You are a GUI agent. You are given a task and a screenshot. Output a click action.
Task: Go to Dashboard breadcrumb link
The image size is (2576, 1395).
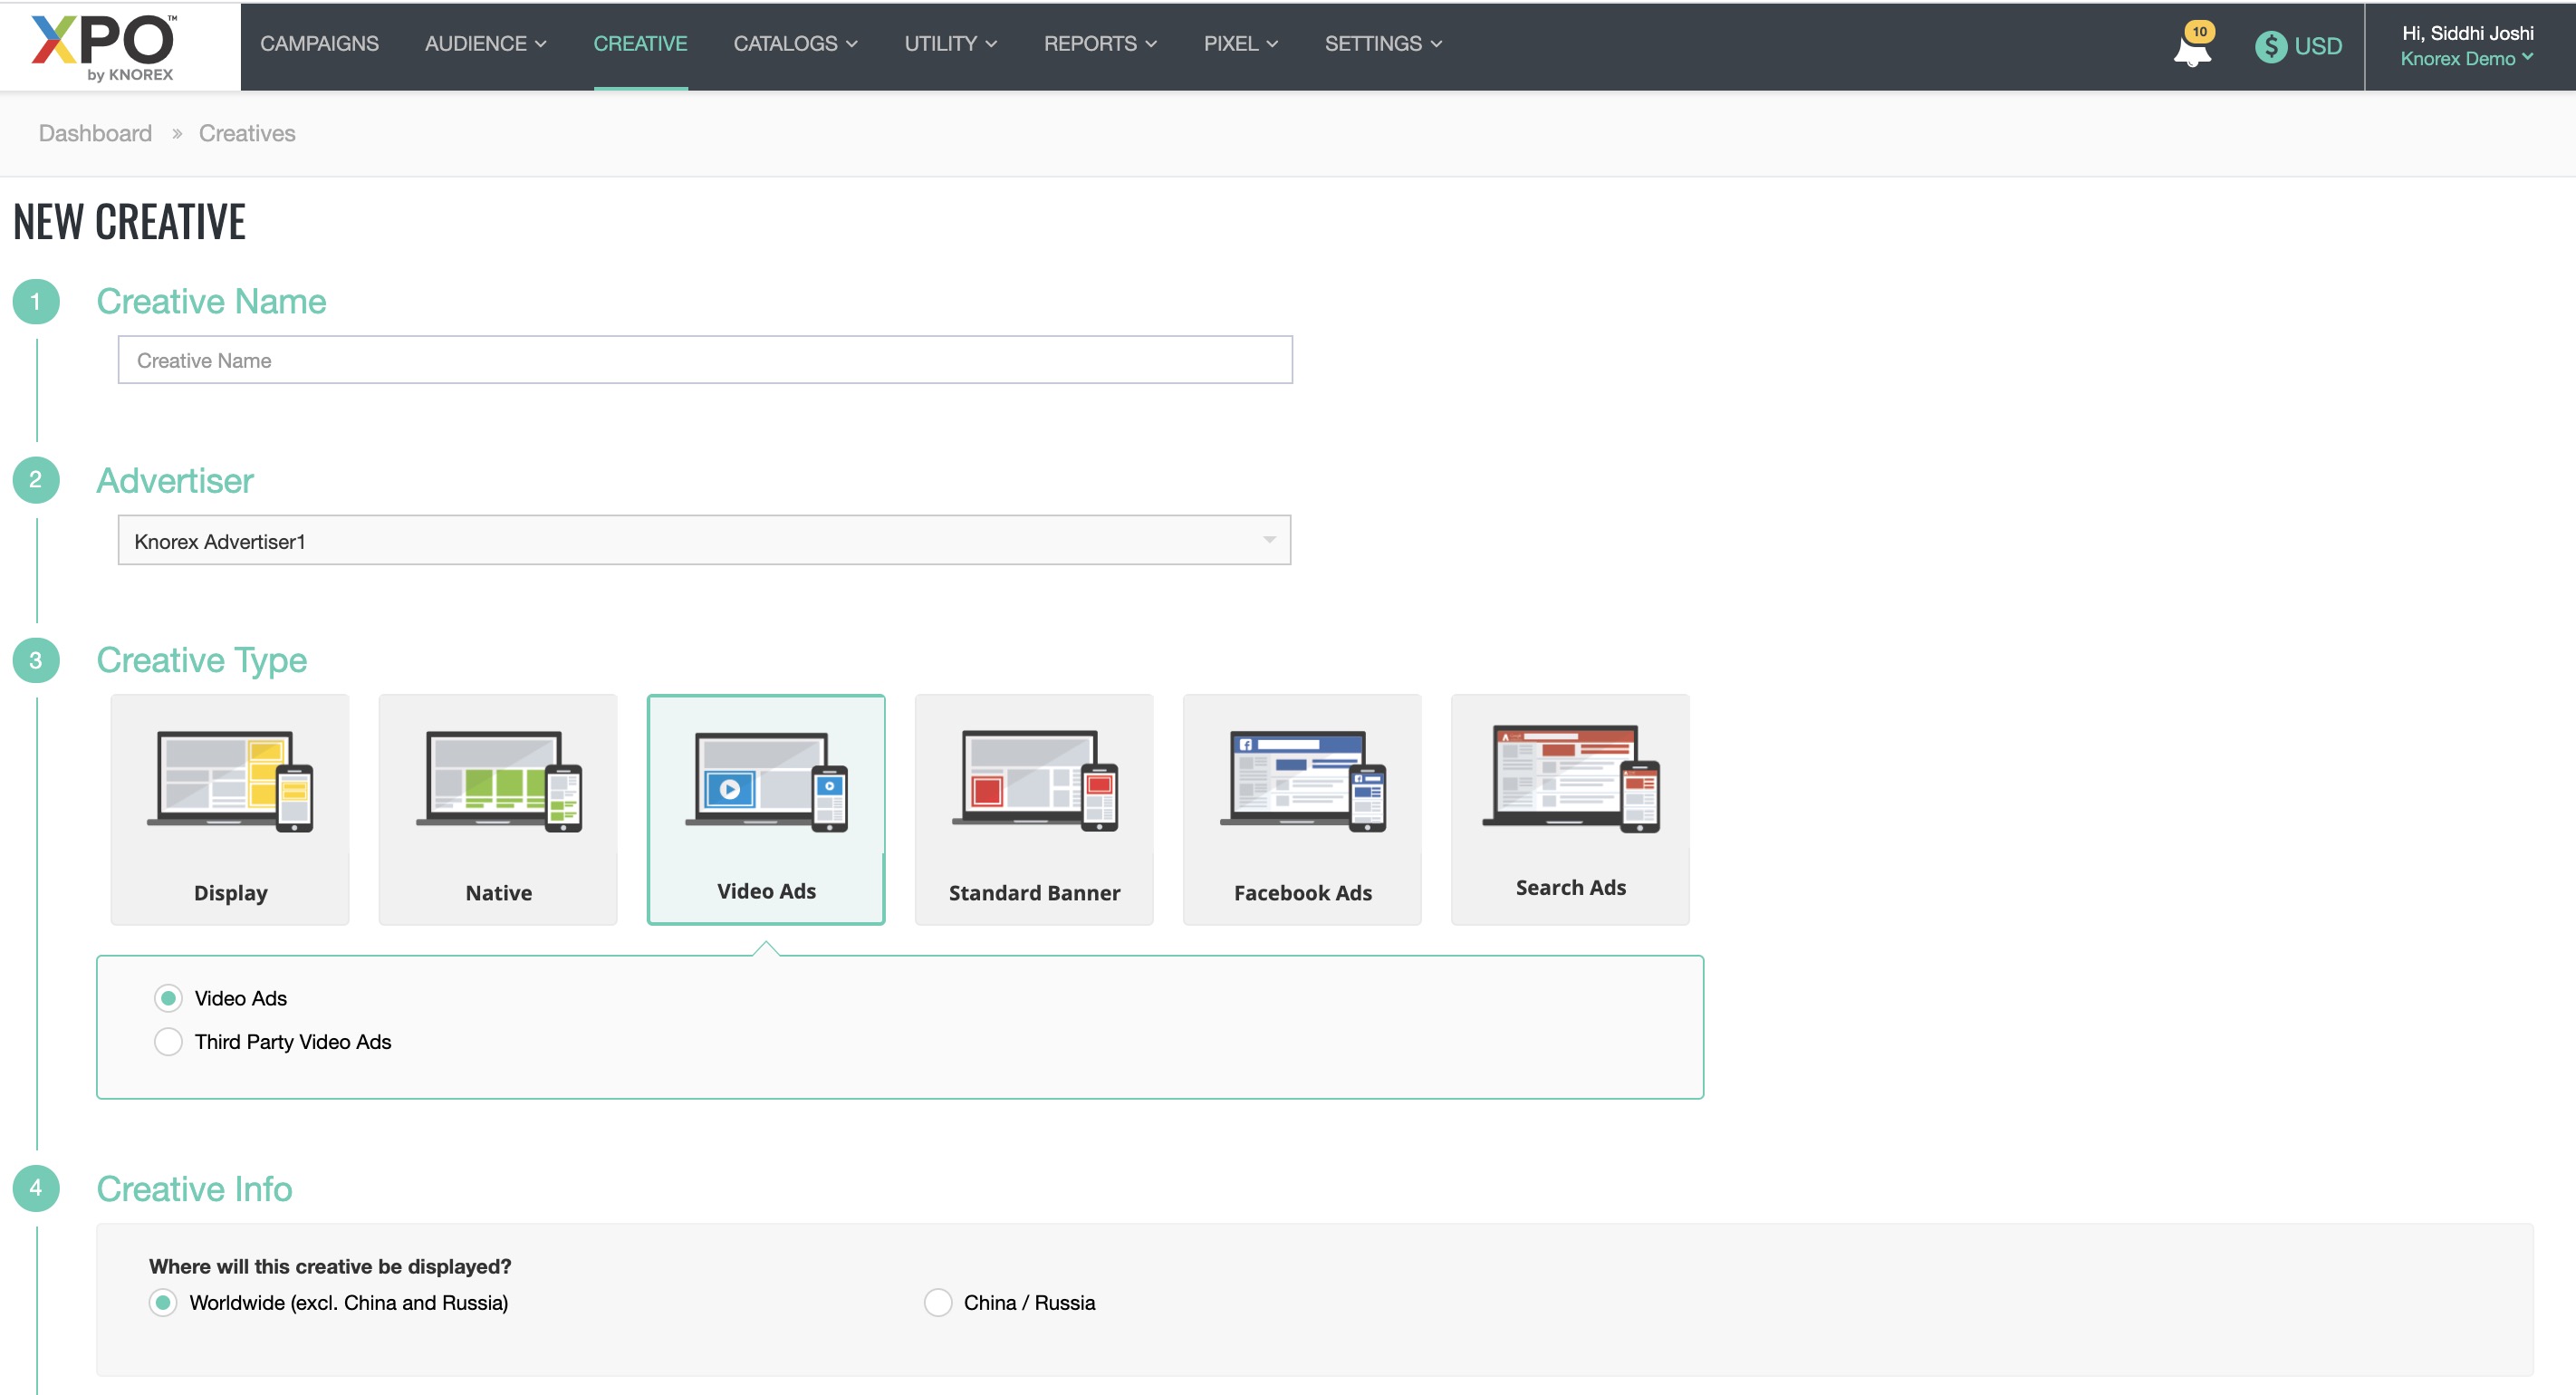pyautogui.click(x=95, y=133)
